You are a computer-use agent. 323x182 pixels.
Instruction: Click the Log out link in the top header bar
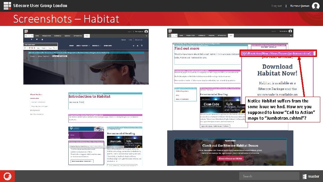click(277, 6)
